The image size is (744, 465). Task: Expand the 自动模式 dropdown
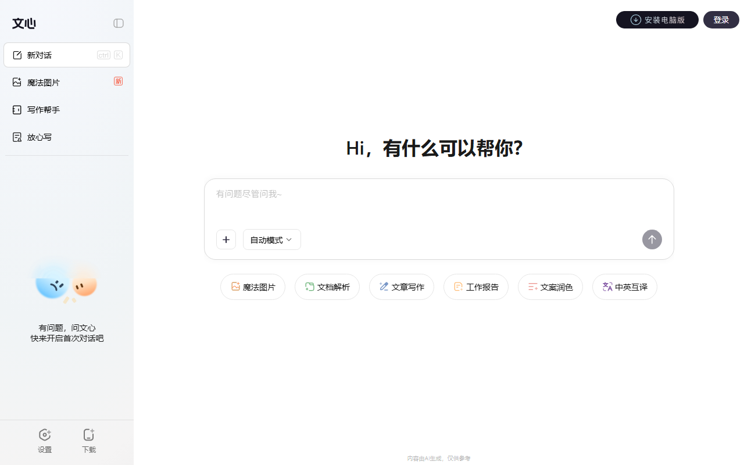pyautogui.click(x=272, y=239)
